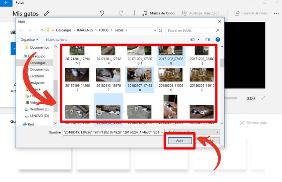282x182 pixels.
Task: Open Audio personalizado
Action: [200, 13]
